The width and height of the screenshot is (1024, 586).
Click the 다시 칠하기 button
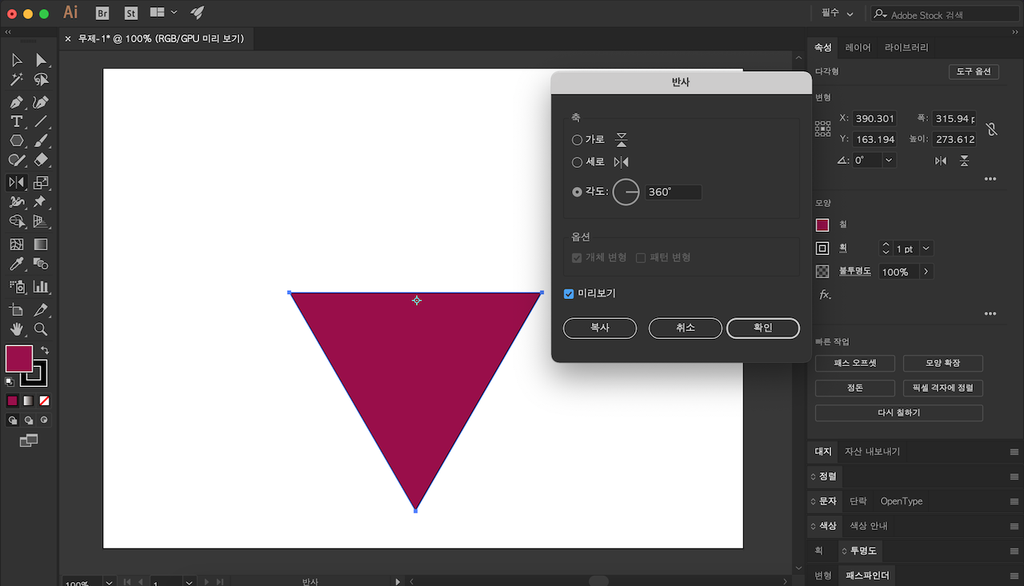click(899, 413)
